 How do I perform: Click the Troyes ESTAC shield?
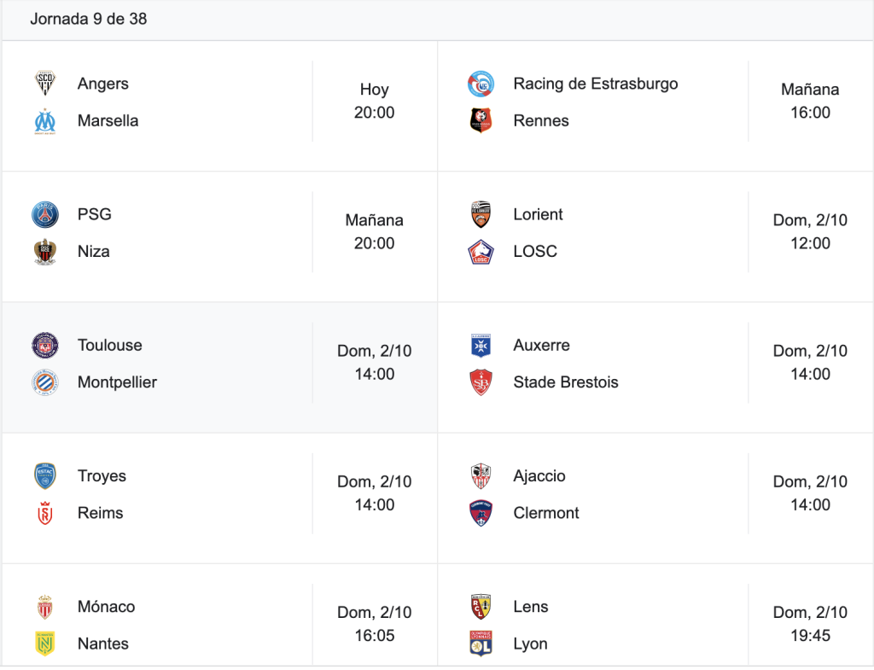[x=45, y=476]
